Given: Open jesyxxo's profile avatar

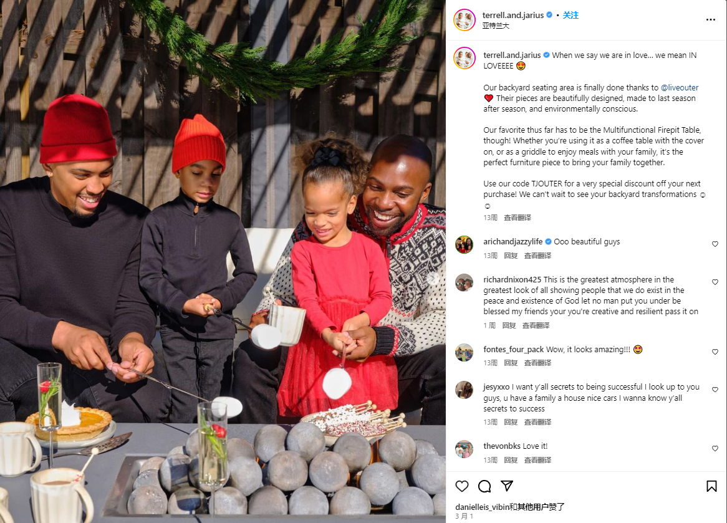Looking at the screenshot, I should point(464,390).
